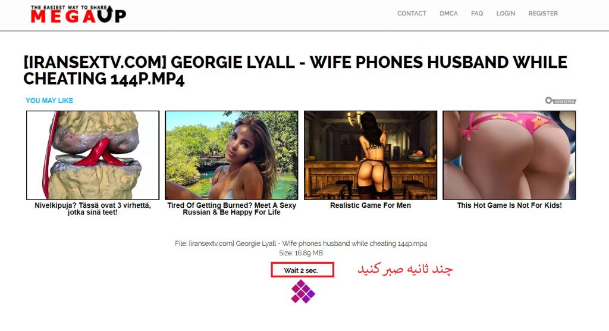Click the YOU MAY LIKE label
Viewport: 609px width, 331px height.
(x=49, y=101)
